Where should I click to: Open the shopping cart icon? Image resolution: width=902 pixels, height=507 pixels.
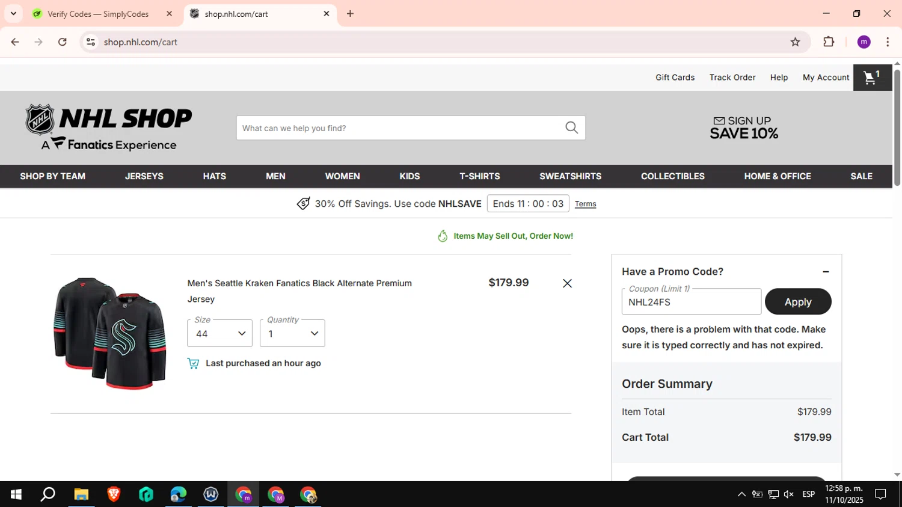click(872, 77)
